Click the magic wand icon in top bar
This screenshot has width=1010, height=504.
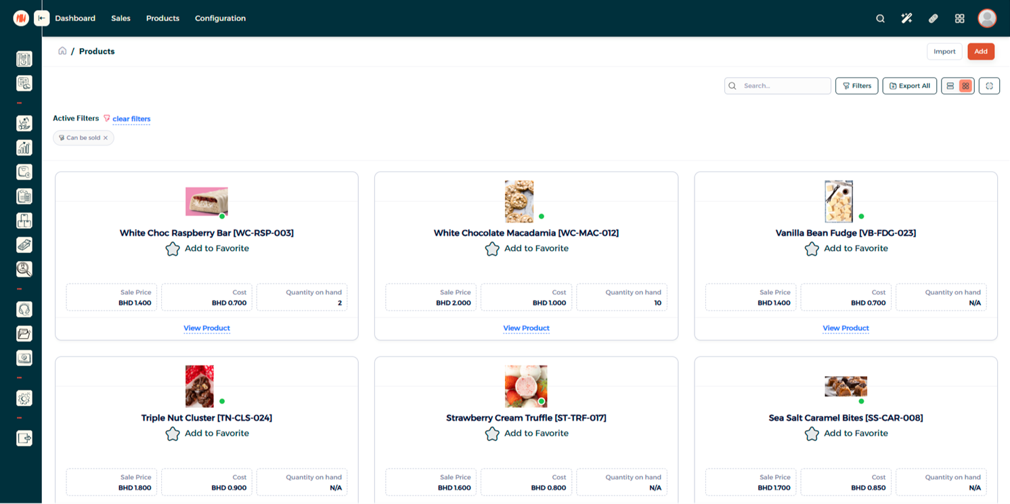click(x=906, y=18)
